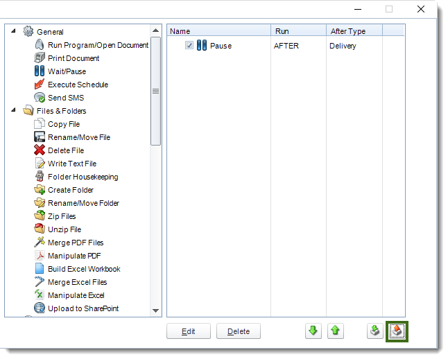Click the Rename/Move File icon

point(40,137)
